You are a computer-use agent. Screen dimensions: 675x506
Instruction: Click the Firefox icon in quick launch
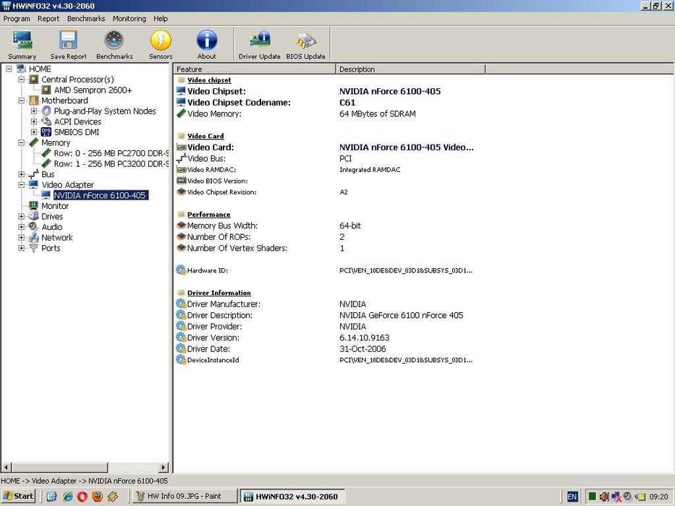(x=97, y=497)
